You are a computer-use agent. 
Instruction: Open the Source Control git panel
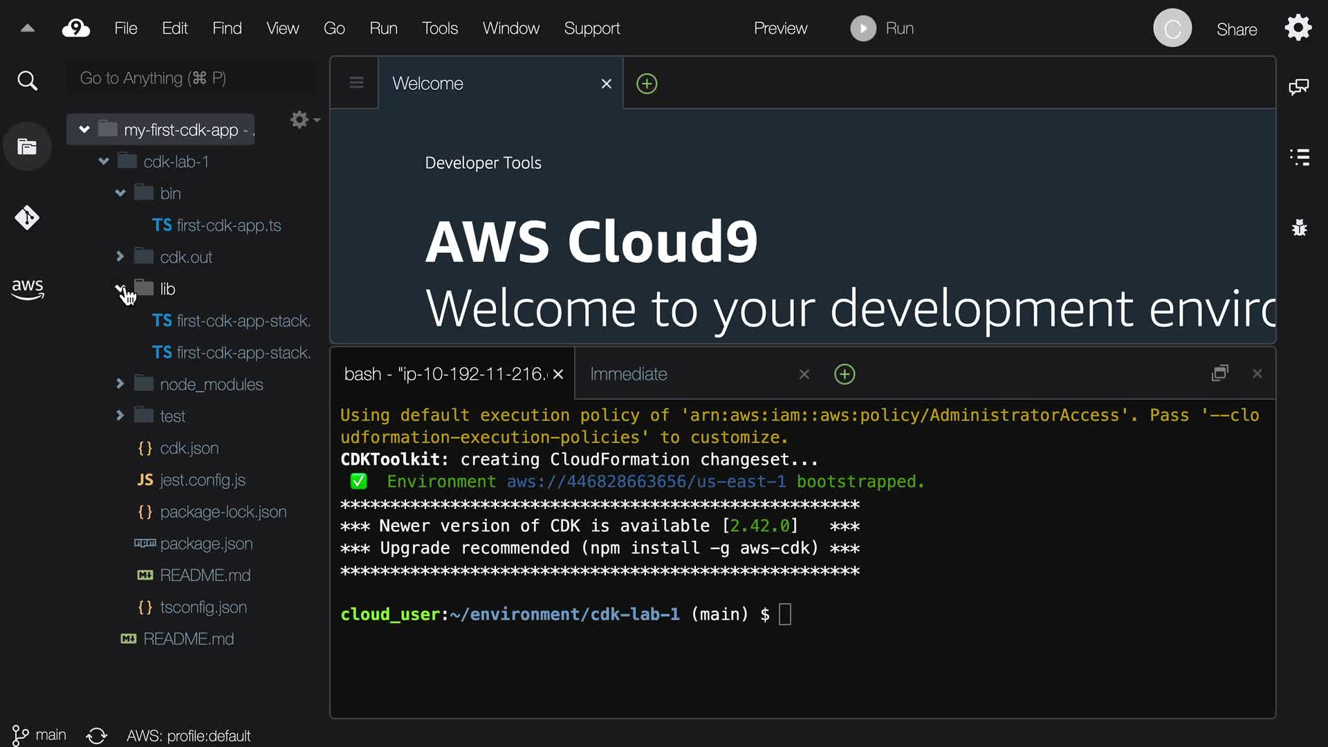pos(27,218)
